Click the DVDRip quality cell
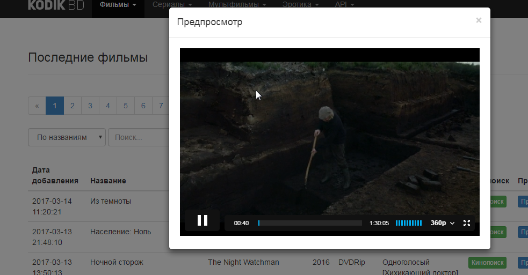The width and height of the screenshot is (528, 275). pos(351,262)
